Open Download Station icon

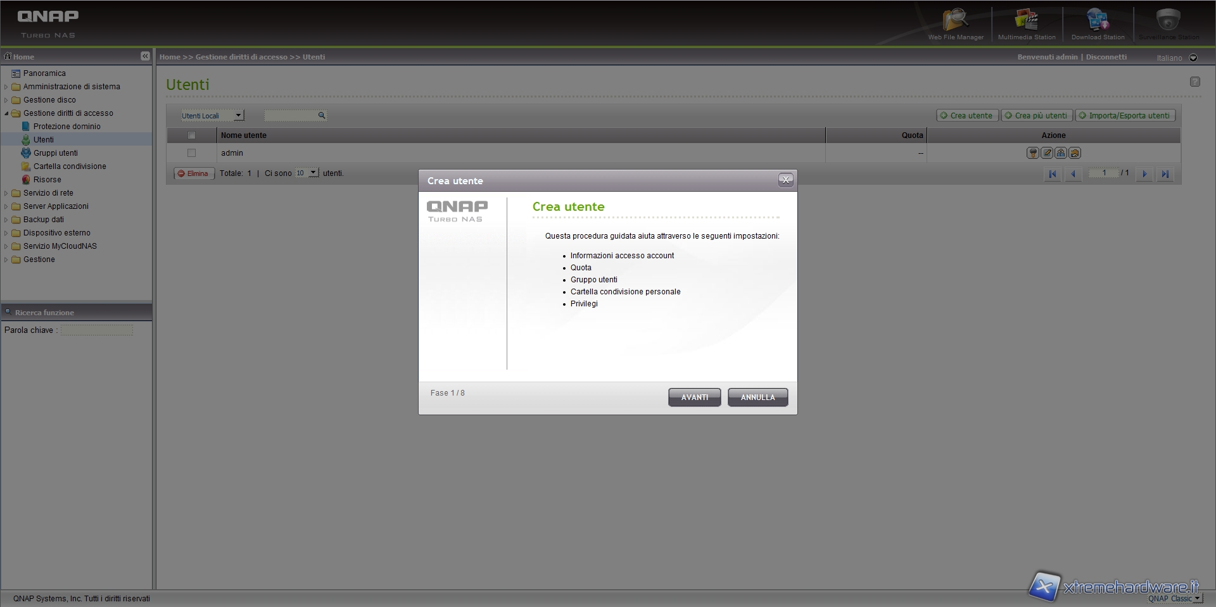point(1098,23)
